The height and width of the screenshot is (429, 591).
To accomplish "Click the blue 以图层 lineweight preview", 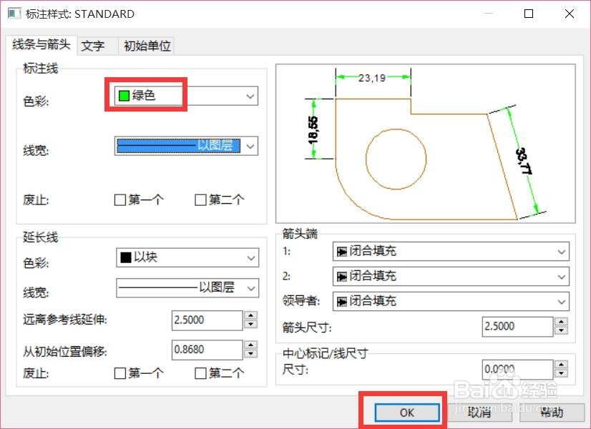I will tap(179, 146).
